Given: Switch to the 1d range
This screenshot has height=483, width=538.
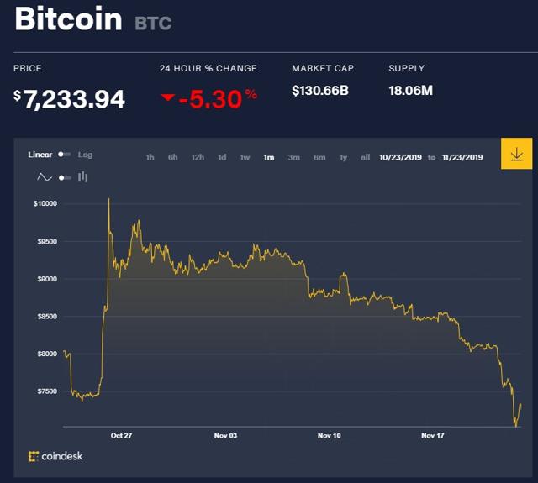Looking at the screenshot, I should tap(222, 157).
